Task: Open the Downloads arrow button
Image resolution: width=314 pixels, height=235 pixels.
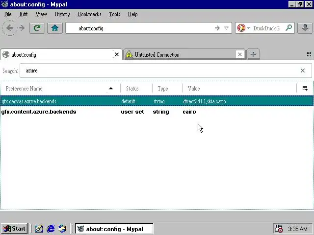Action: [305, 28]
